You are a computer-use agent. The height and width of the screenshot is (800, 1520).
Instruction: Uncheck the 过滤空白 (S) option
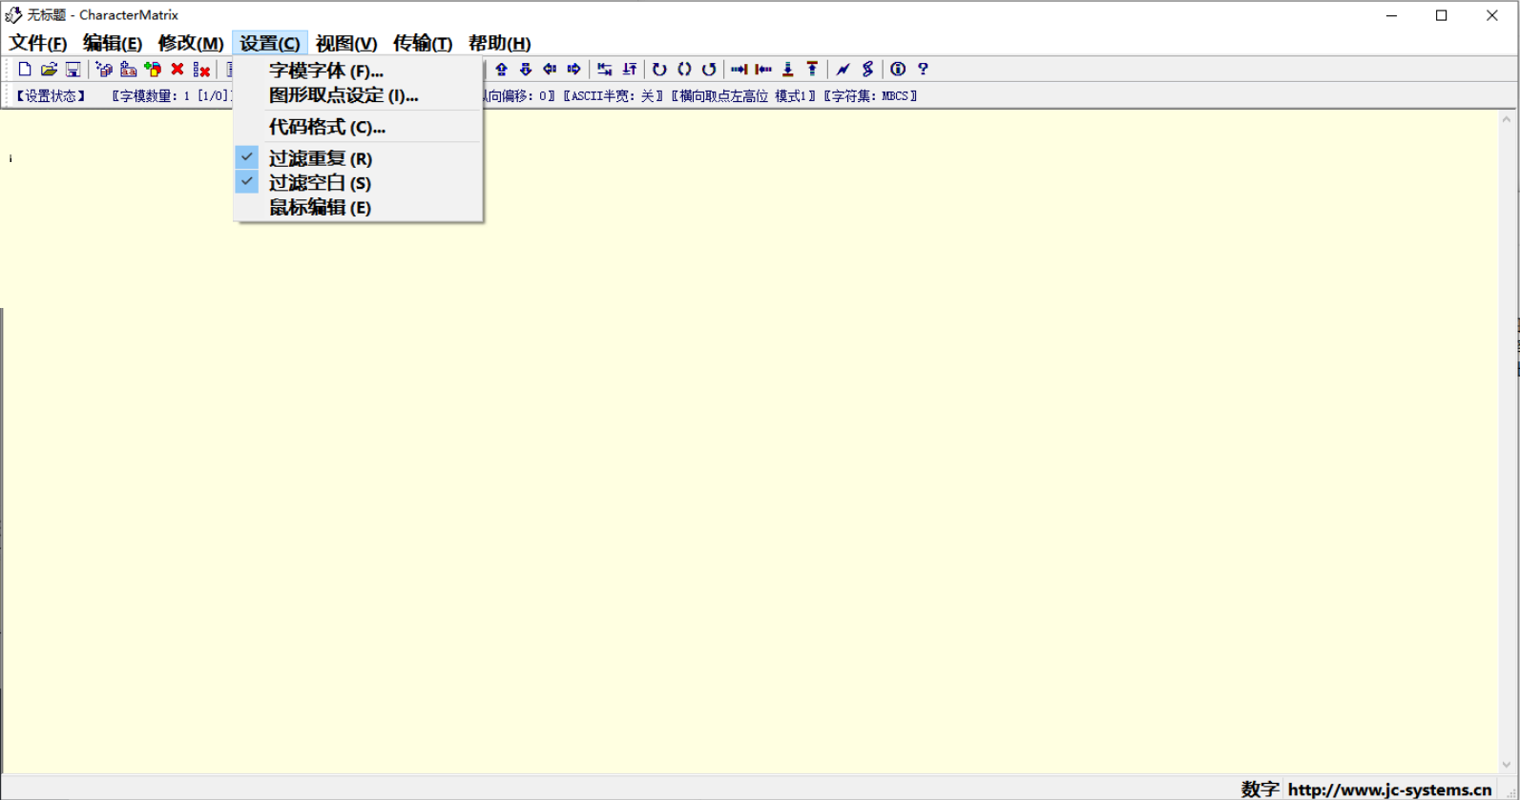pos(358,182)
